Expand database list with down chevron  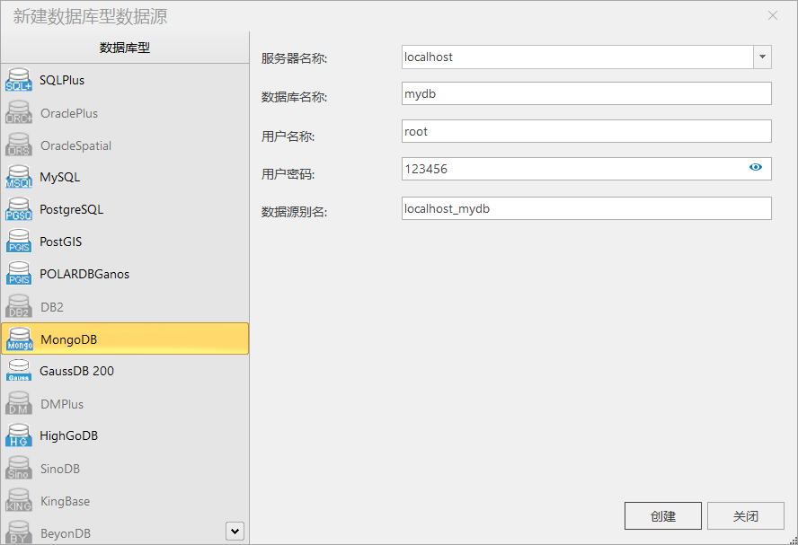[235, 532]
